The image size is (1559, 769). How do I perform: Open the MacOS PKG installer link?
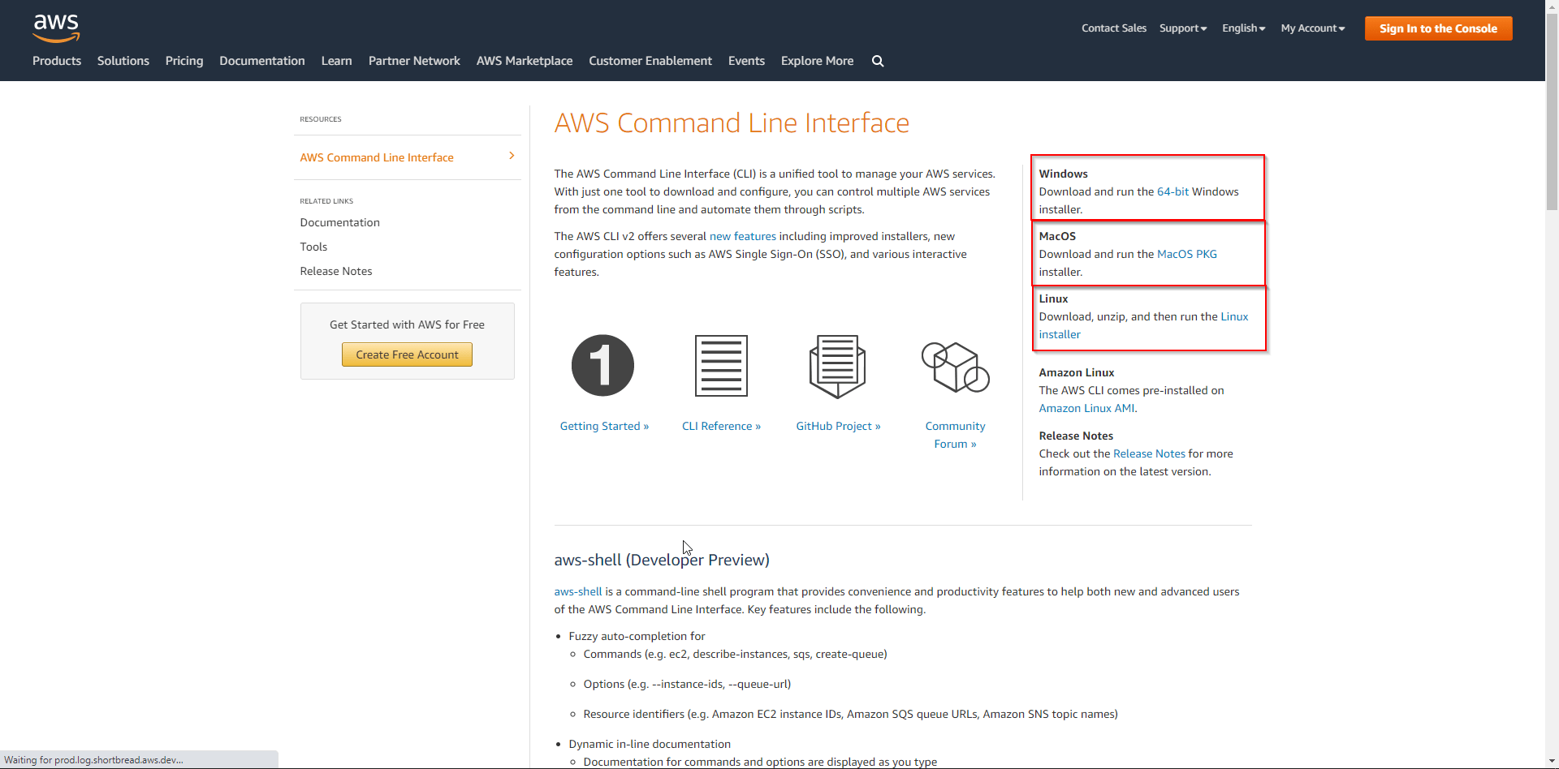[1186, 254]
